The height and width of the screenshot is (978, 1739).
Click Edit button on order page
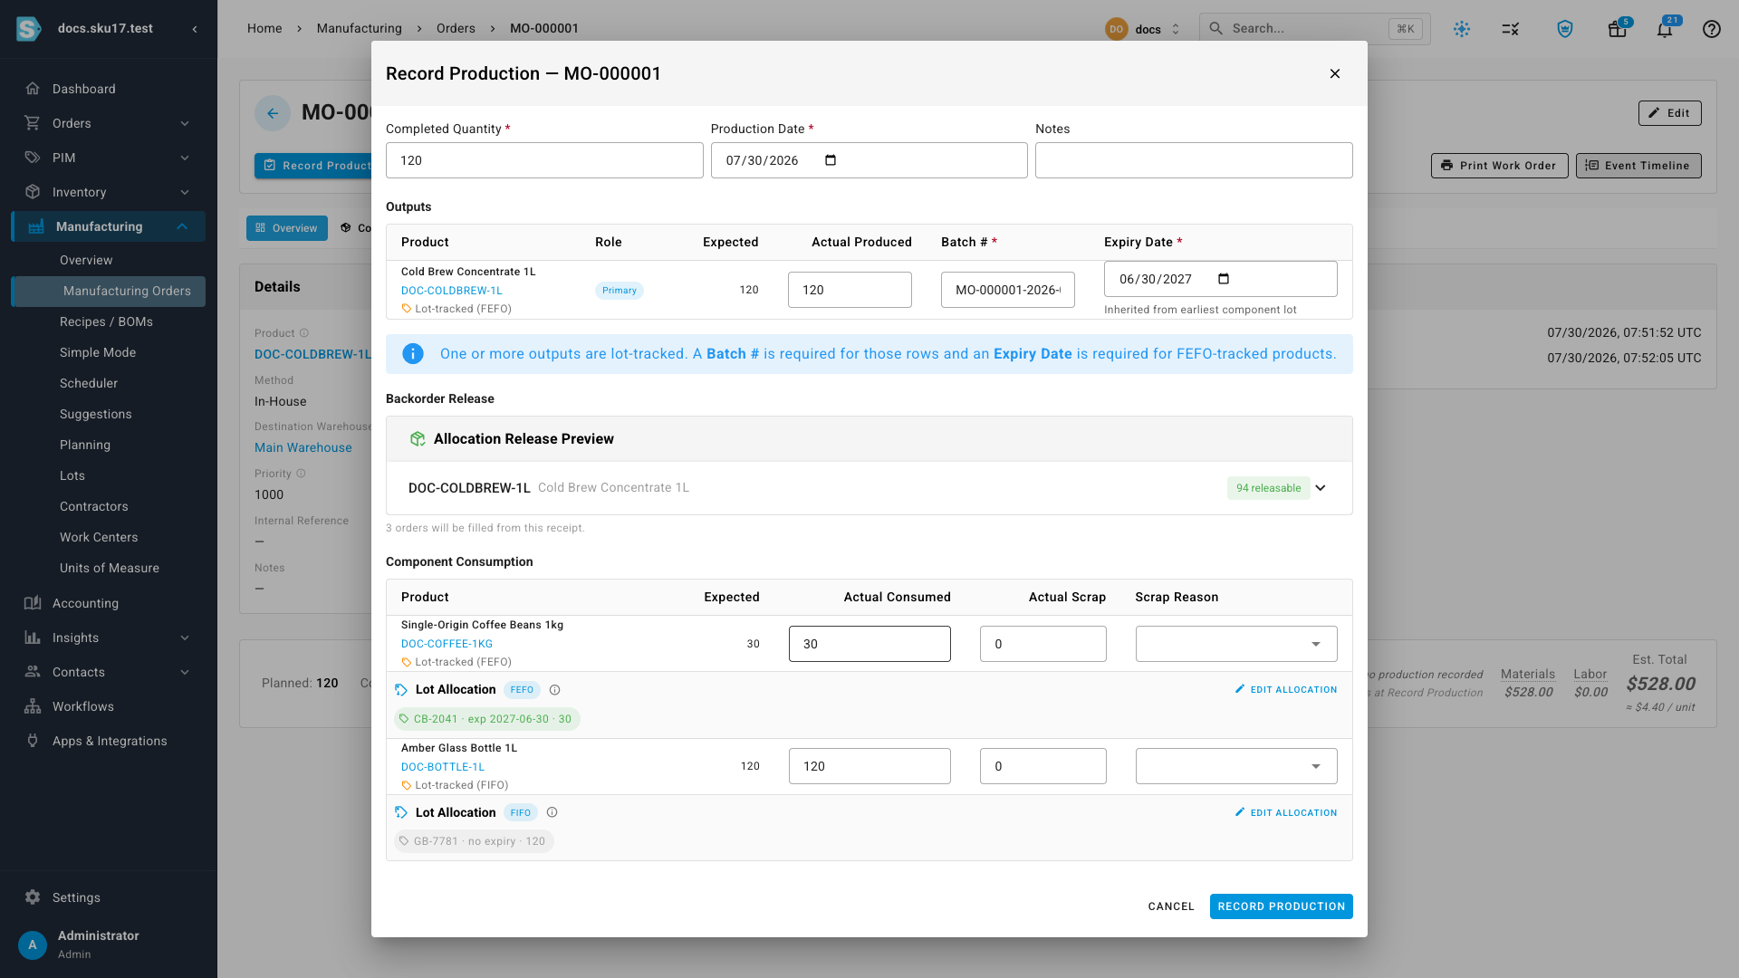[x=1669, y=113]
